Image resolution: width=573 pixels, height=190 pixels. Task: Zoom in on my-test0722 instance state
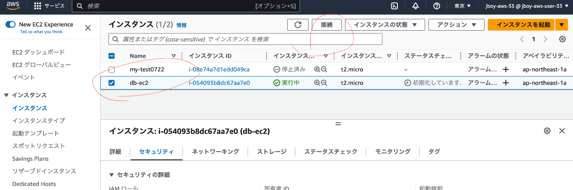317,70
